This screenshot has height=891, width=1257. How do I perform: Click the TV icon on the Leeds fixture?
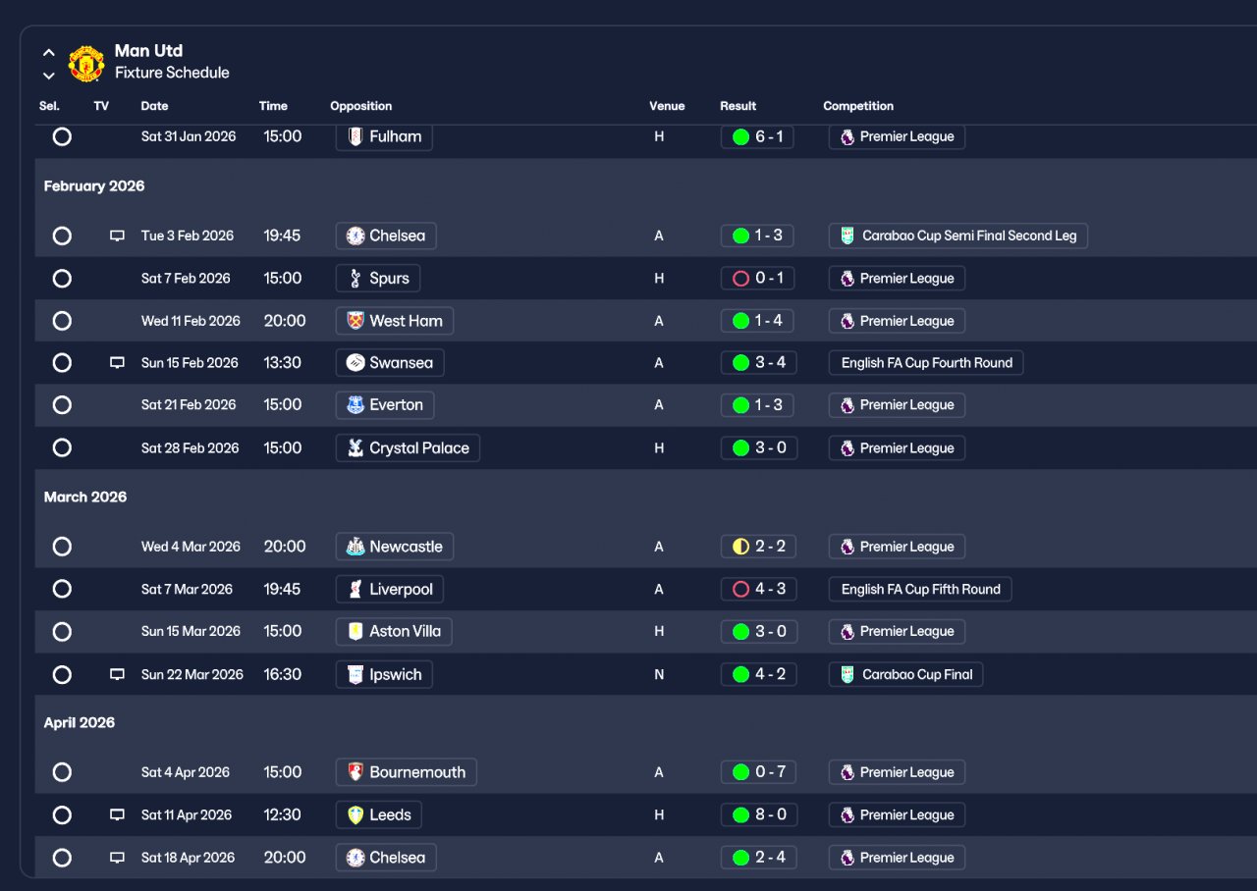(x=117, y=814)
